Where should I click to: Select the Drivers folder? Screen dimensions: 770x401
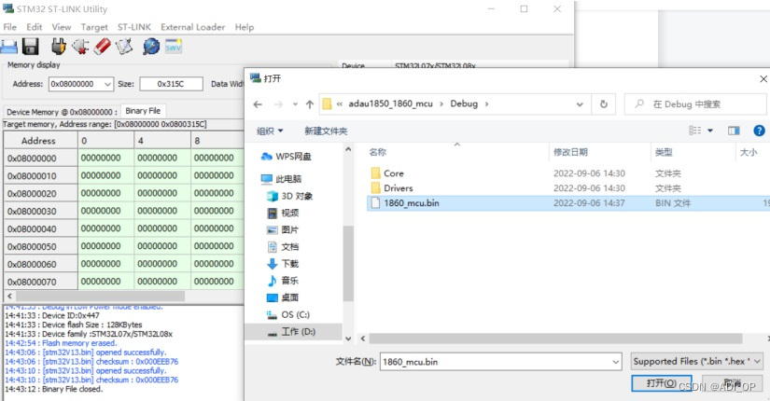(x=567, y=188)
